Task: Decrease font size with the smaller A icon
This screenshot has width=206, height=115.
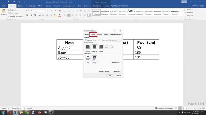Action: [x=52, y=11]
